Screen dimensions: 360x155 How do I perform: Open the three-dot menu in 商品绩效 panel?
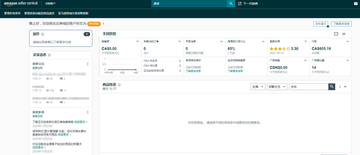pyautogui.click(x=340, y=87)
